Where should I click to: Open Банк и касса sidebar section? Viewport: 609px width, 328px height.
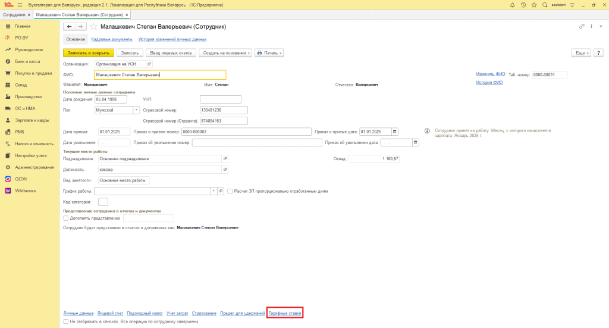pos(27,61)
